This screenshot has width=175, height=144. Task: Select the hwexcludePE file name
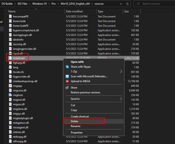(21, 26)
